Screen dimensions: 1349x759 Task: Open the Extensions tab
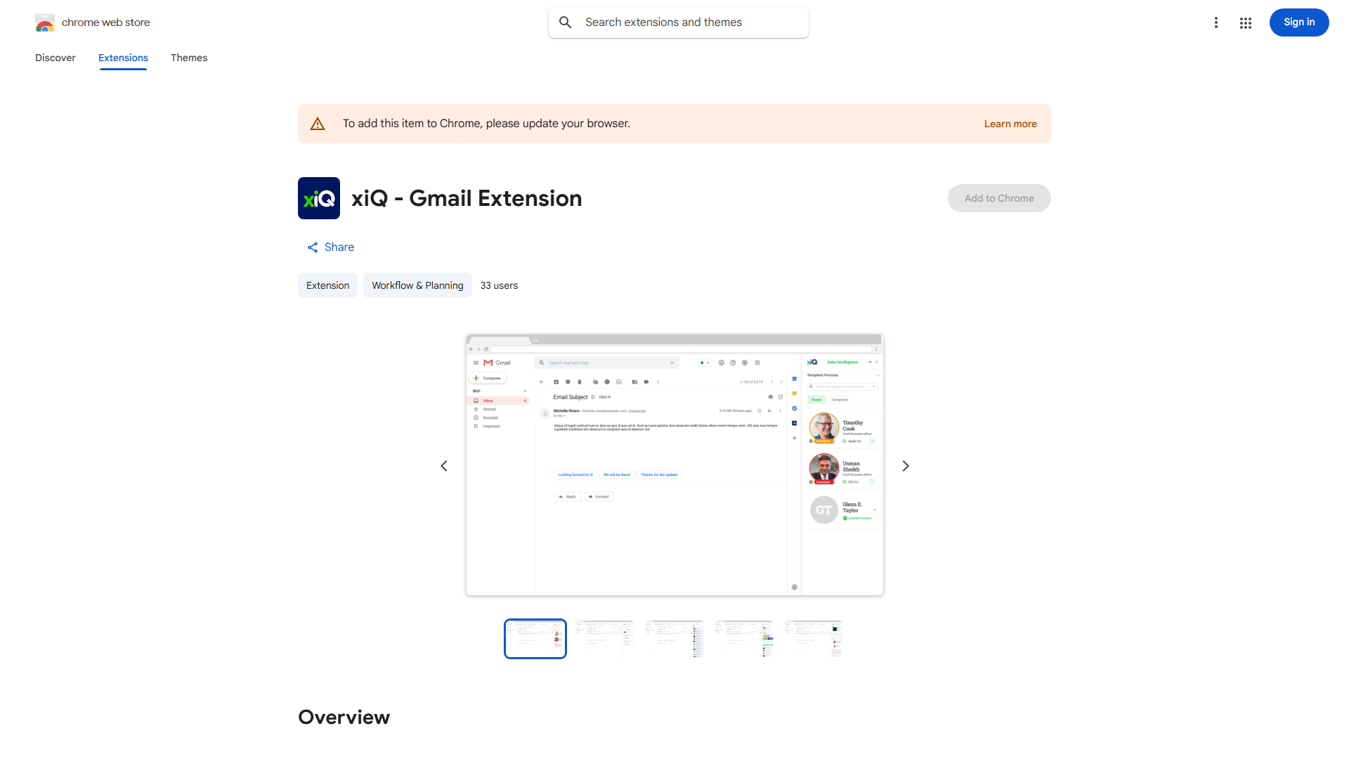pyautogui.click(x=123, y=58)
